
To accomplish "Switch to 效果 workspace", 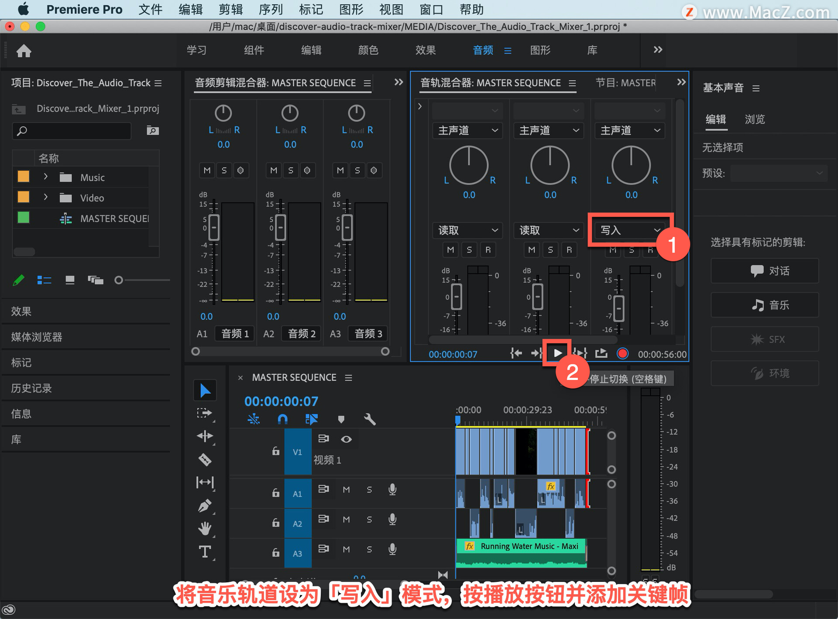I will tap(426, 50).
